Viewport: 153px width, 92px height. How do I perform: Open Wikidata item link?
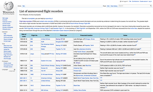coord(7,57)
